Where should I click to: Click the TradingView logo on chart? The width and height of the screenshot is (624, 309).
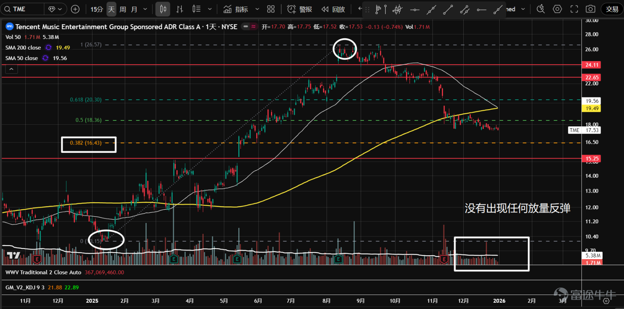(x=13, y=256)
